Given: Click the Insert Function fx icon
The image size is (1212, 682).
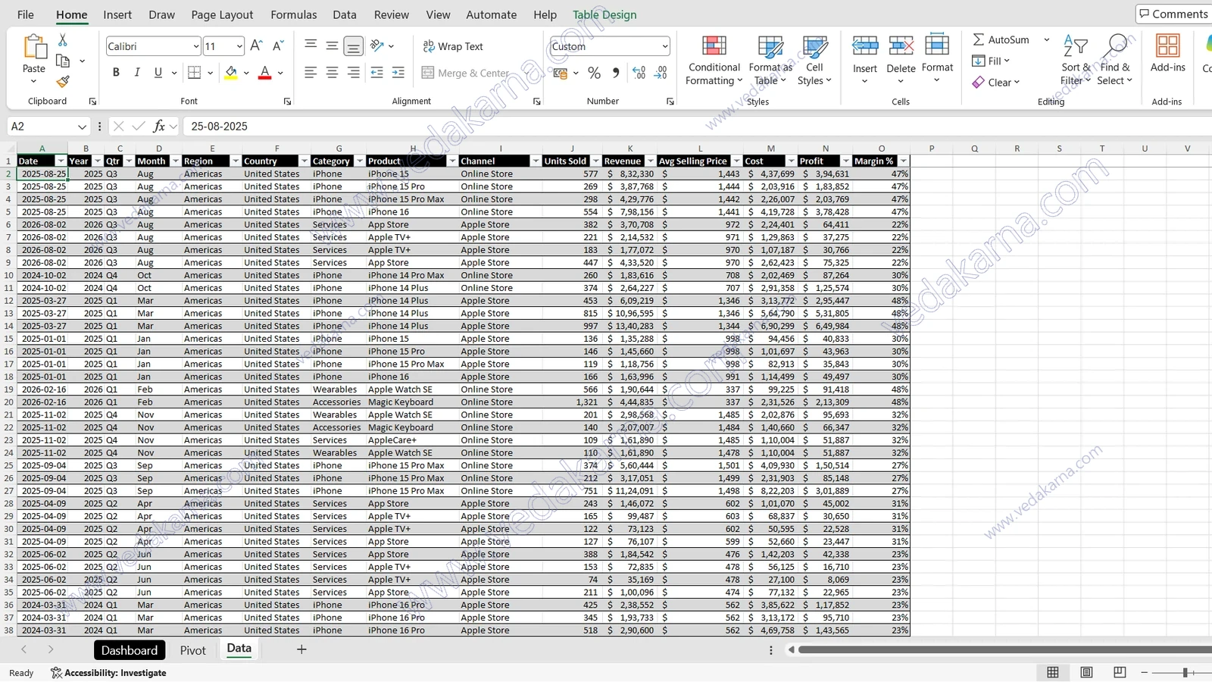Looking at the screenshot, I should 158,127.
